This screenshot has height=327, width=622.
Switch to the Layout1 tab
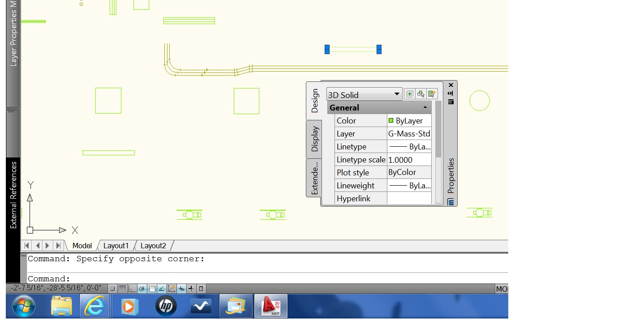(x=116, y=246)
